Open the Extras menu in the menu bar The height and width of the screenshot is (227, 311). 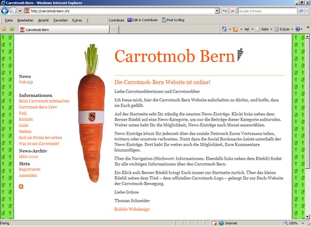(77, 20)
